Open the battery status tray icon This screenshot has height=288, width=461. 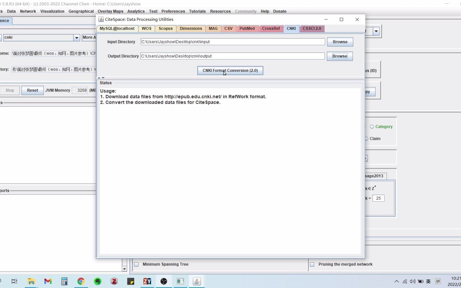[421, 281]
